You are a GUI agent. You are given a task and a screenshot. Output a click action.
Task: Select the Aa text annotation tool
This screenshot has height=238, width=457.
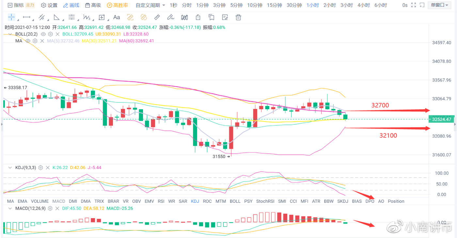[x=117, y=17]
